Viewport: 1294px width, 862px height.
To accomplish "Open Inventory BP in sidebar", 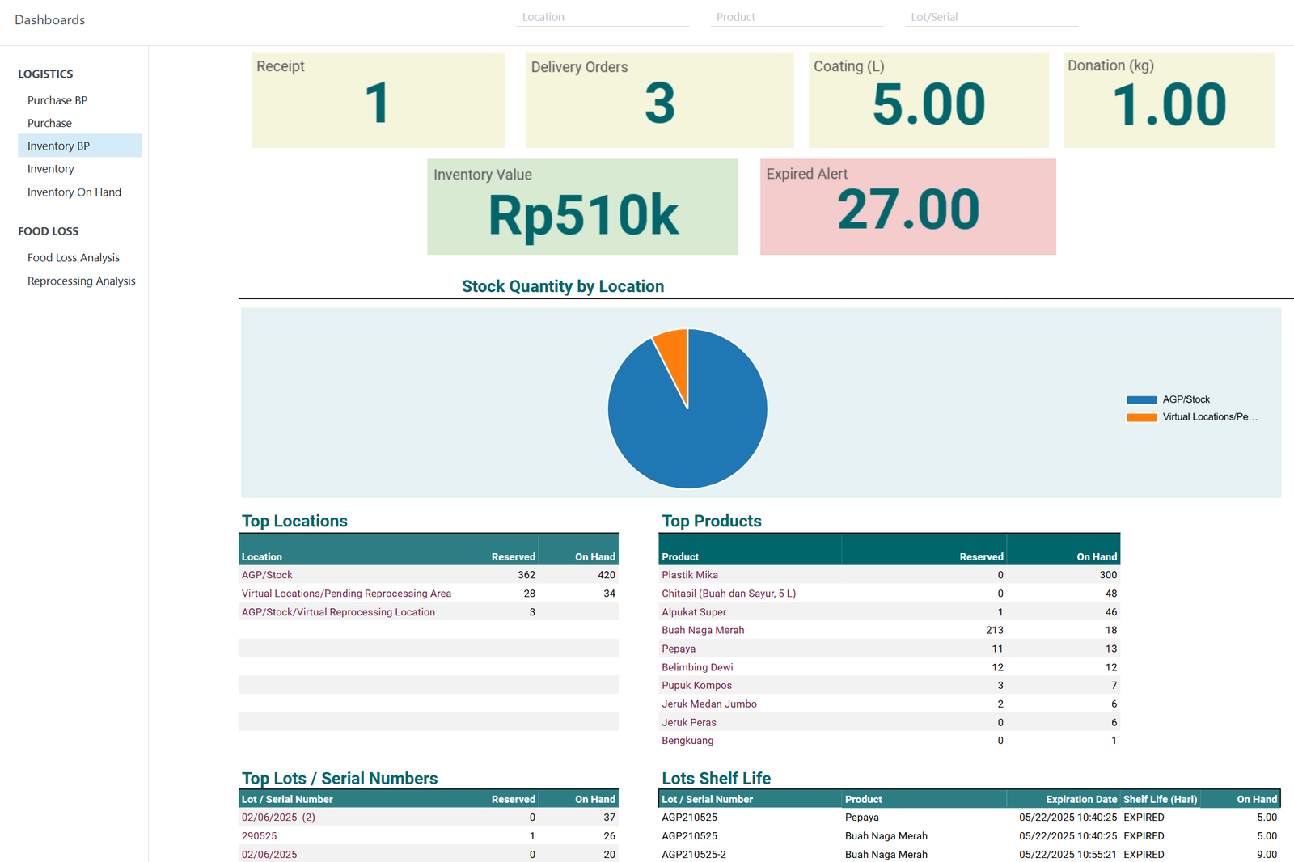I will click(x=79, y=146).
